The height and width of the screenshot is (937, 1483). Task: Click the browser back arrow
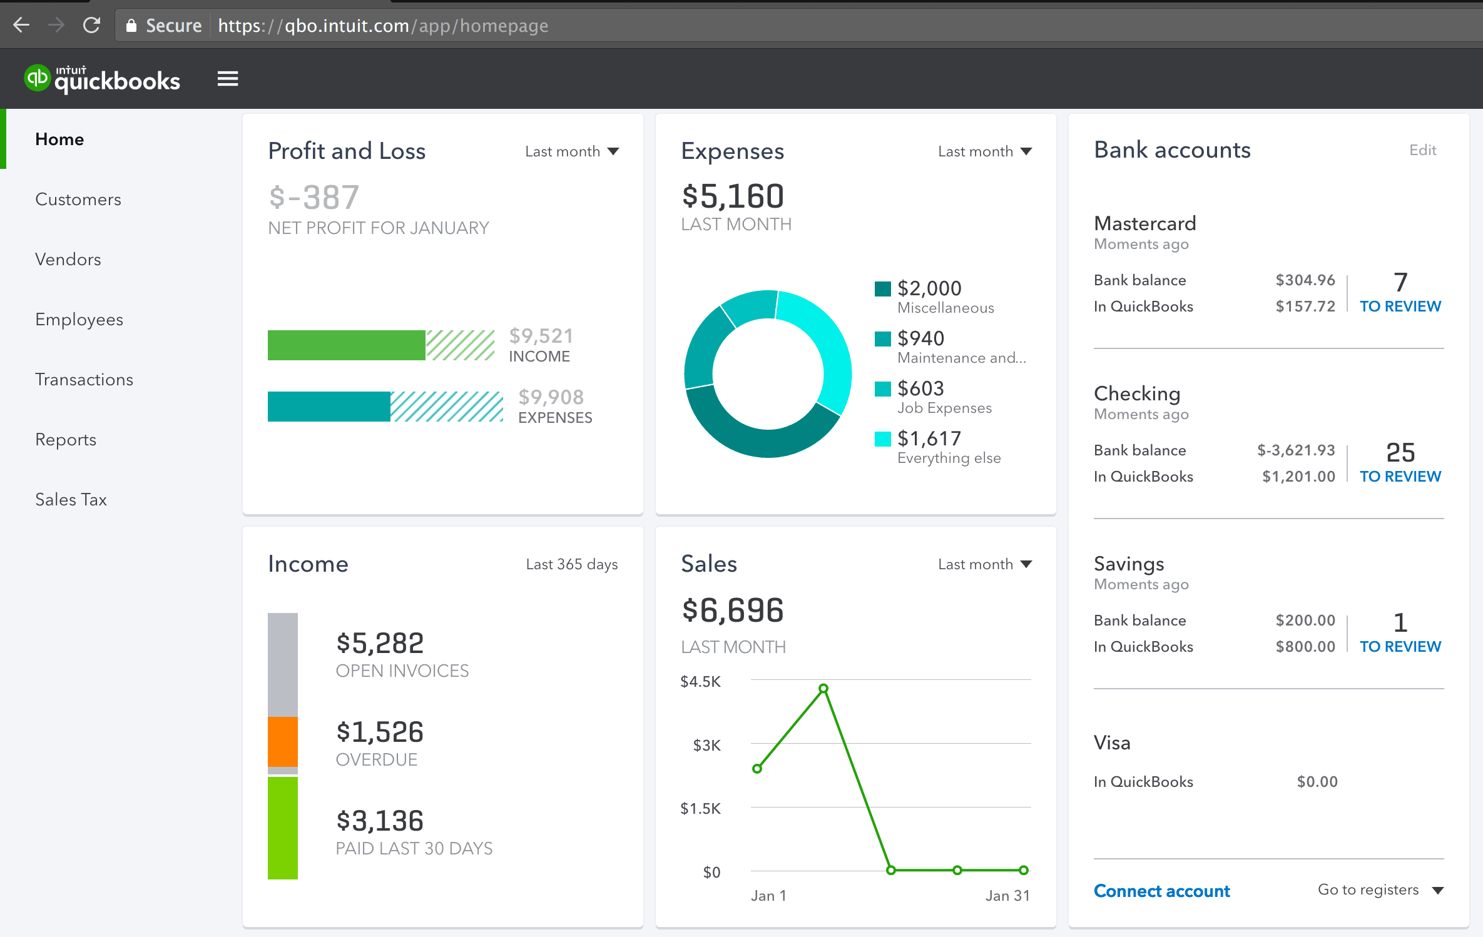coord(21,25)
